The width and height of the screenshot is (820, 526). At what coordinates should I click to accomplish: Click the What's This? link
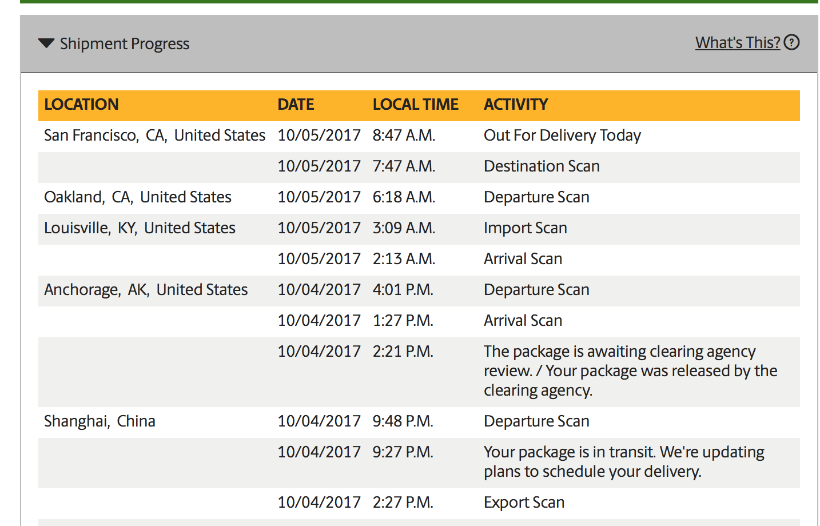(737, 43)
